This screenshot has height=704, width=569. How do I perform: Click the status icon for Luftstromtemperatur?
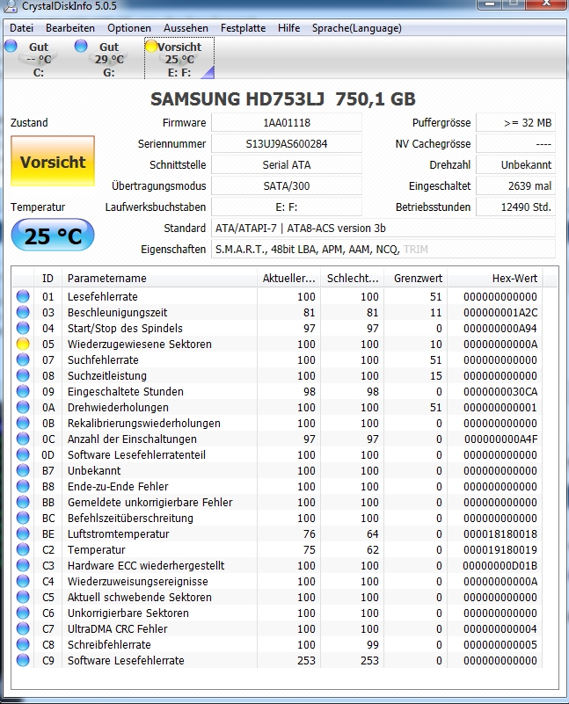(23, 533)
